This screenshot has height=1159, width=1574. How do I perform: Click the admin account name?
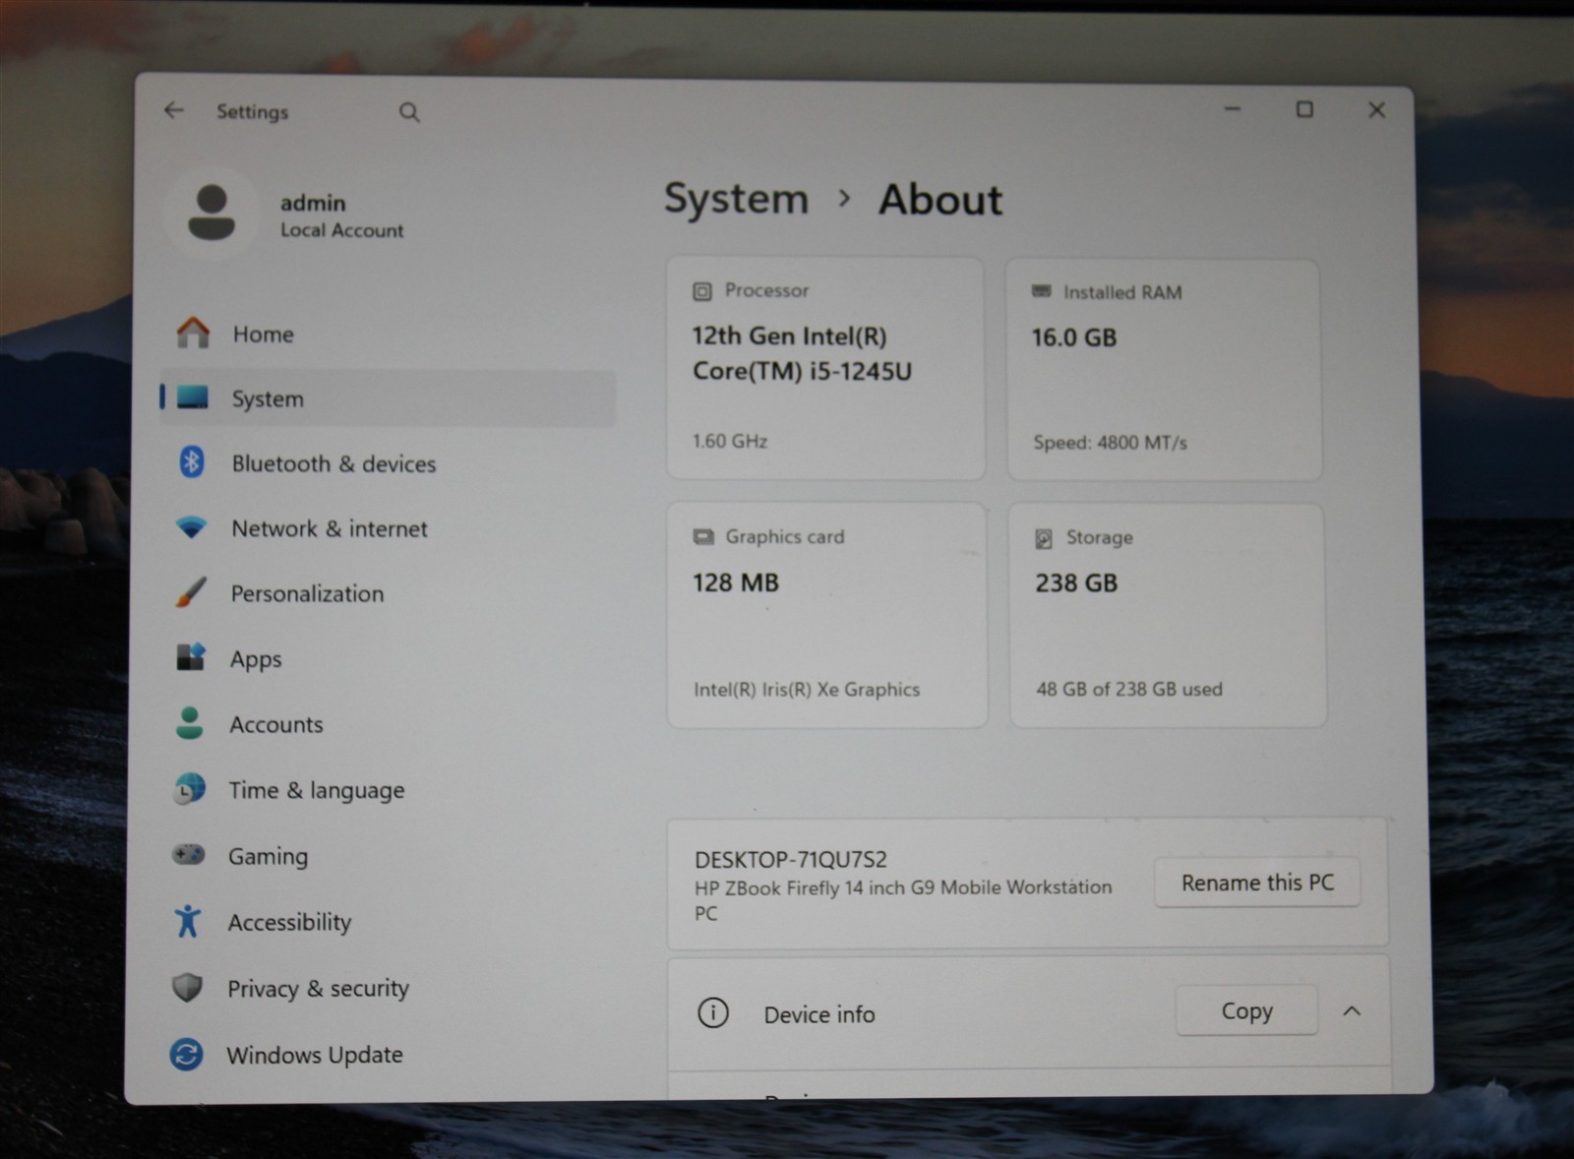coord(313,203)
